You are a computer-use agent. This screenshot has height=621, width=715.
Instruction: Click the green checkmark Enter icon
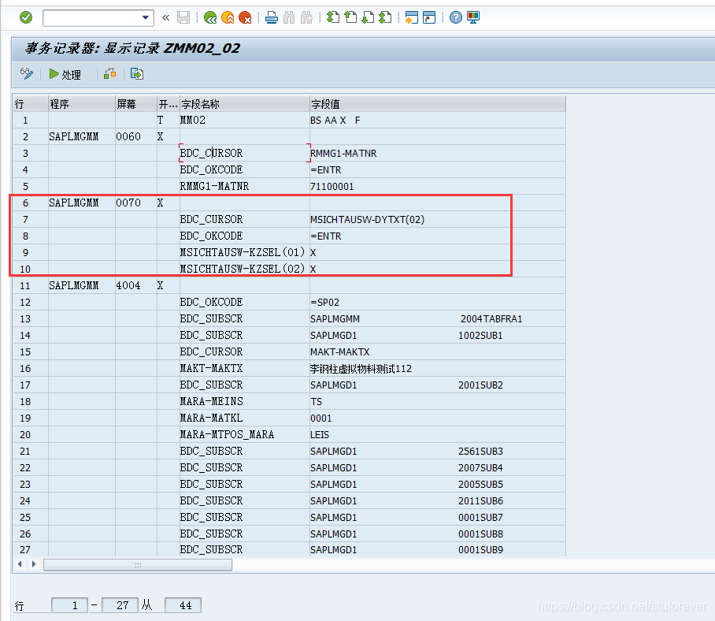coord(26,18)
